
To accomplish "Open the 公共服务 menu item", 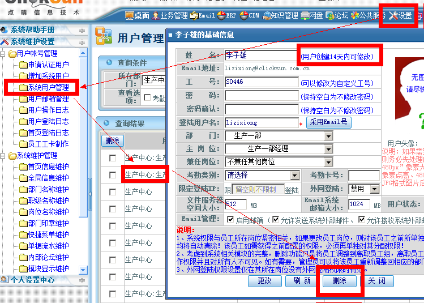I will tap(367, 16).
